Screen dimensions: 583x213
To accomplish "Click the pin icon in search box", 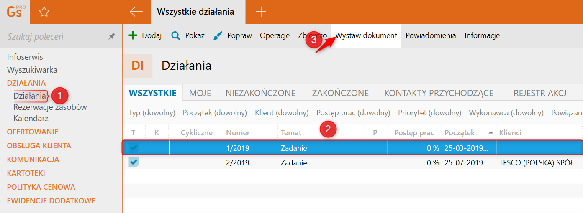I will tap(112, 37).
